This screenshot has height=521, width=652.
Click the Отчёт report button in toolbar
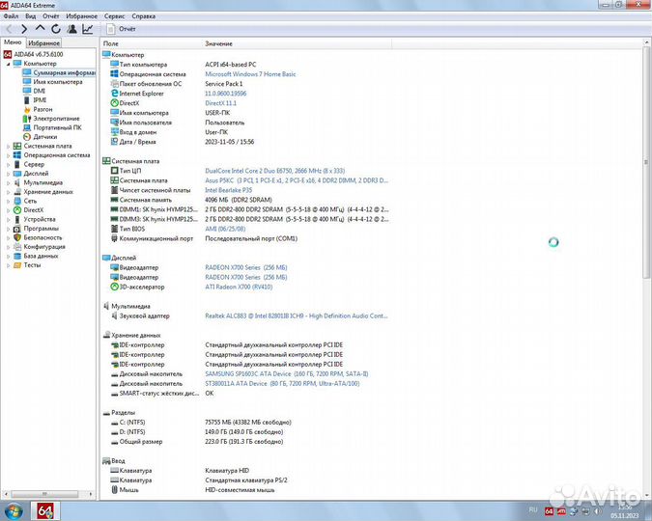click(x=122, y=29)
